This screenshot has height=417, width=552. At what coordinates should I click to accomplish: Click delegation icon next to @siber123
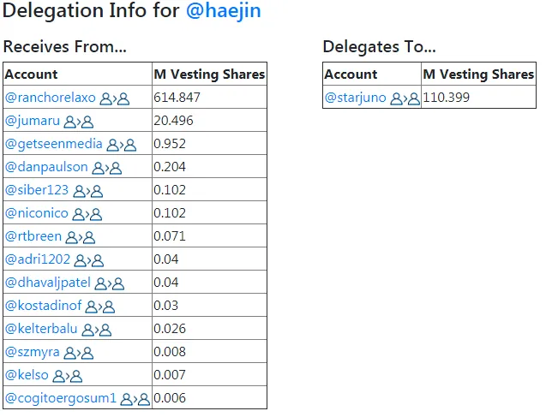tap(88, 191)
